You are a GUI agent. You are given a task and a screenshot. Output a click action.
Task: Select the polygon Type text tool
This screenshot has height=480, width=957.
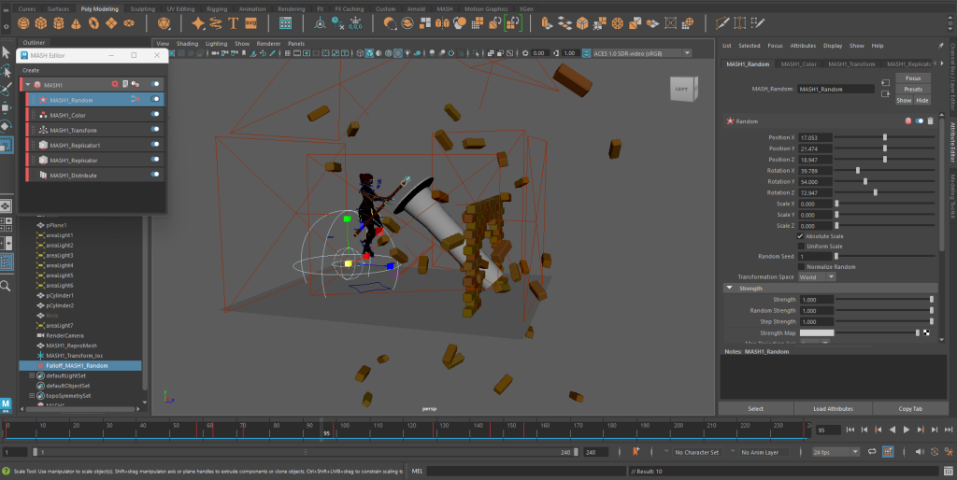(x=233, y=22)
